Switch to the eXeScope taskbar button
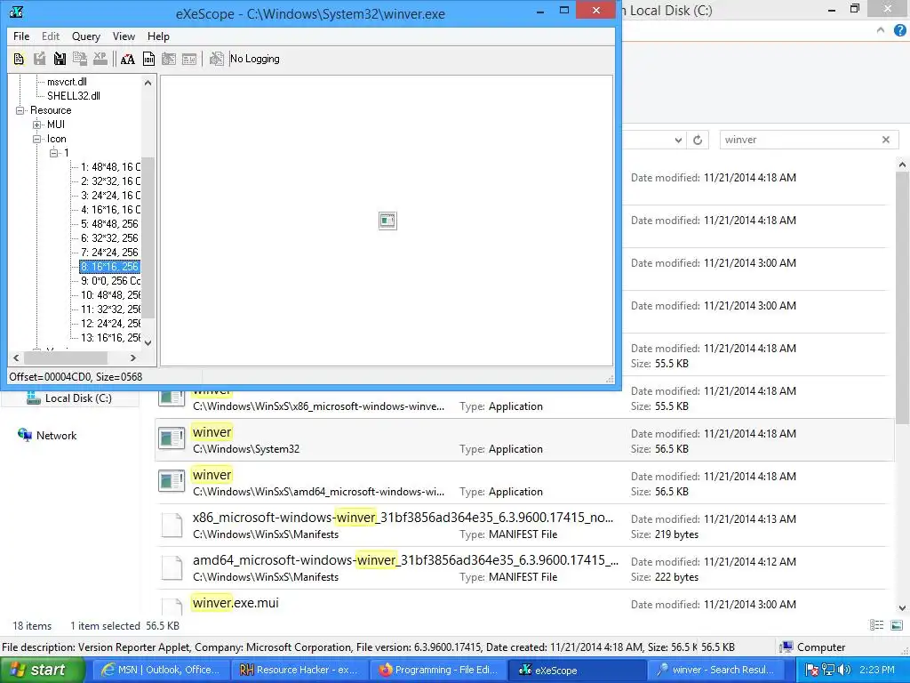910x683 pixels. tap(578, 670)
